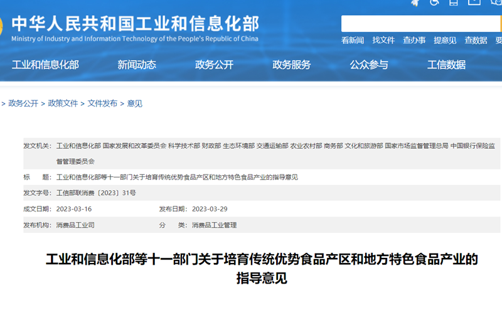
Task: Click the 看新闻 quick link
Action: (x=353, y=40)
